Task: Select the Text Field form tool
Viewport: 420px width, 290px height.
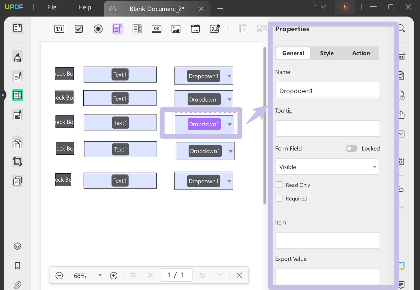Action: 59,29
